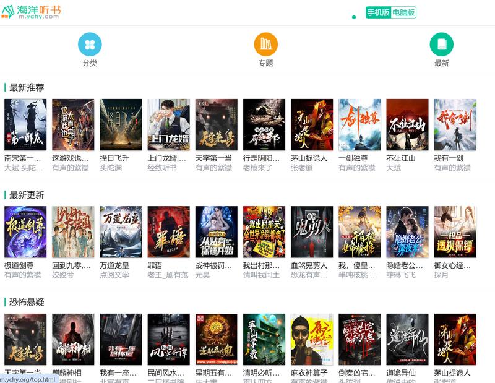Click narrator name 探月
This screenshot has width=495, height=383.
pyautogui.click(x=441, y=275)
